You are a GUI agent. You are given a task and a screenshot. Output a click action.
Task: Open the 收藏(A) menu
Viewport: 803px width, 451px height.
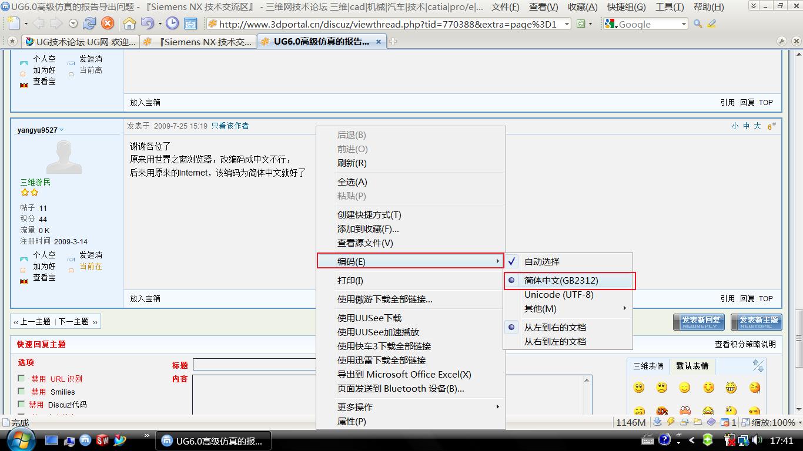pos(583,7)
